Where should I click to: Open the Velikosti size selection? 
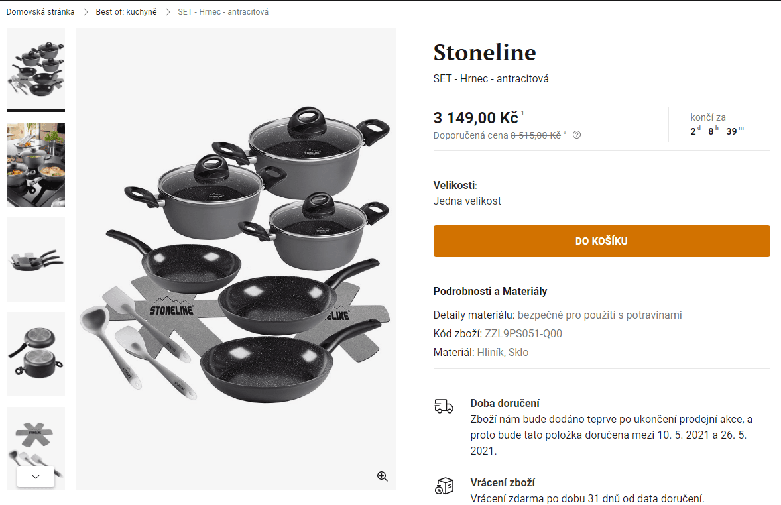click(x=468, y=201)
